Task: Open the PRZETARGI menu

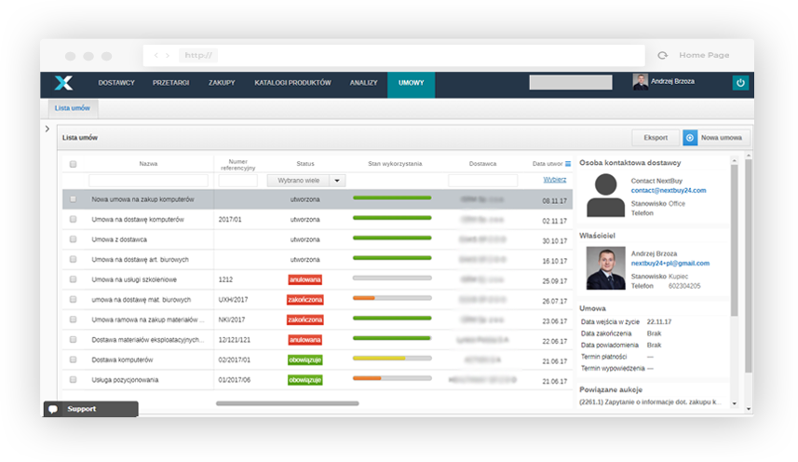Action: pyautogui.click(x=170, y=83)
